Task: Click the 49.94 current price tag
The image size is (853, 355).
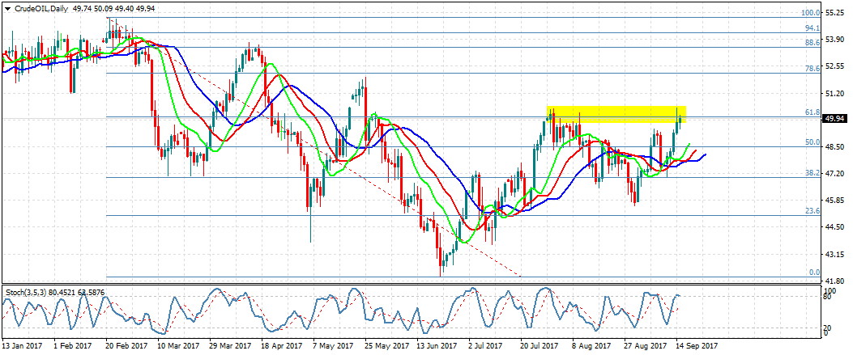Action: point(836,119)
